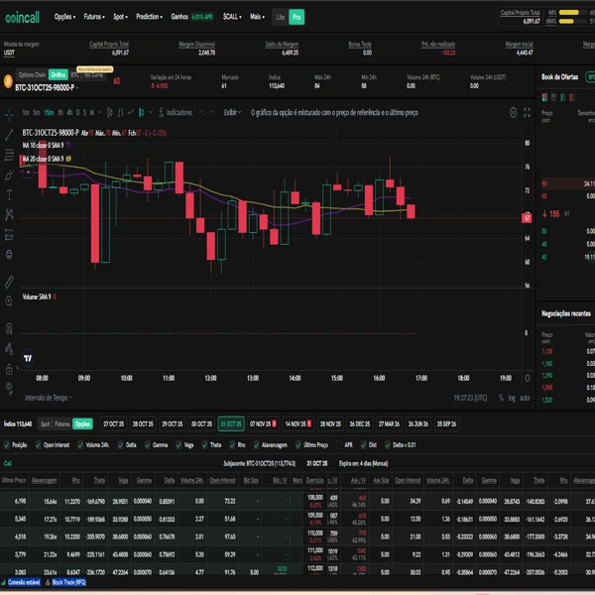Image resolution: width=595 pixels, height=595 pixels.
Task: Open the Fibonacci tools group
Action: [x=9, y=155]
